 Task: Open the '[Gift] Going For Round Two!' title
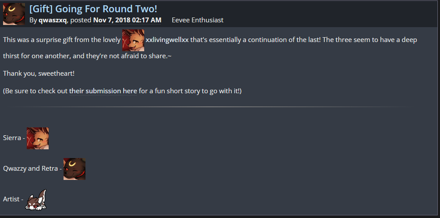93,9
